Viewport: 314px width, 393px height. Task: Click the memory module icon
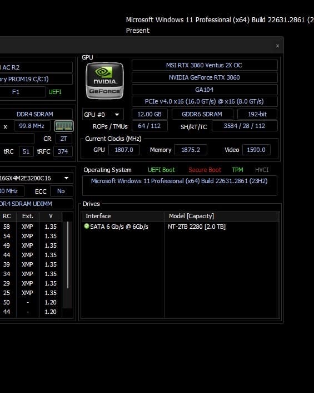64,126
